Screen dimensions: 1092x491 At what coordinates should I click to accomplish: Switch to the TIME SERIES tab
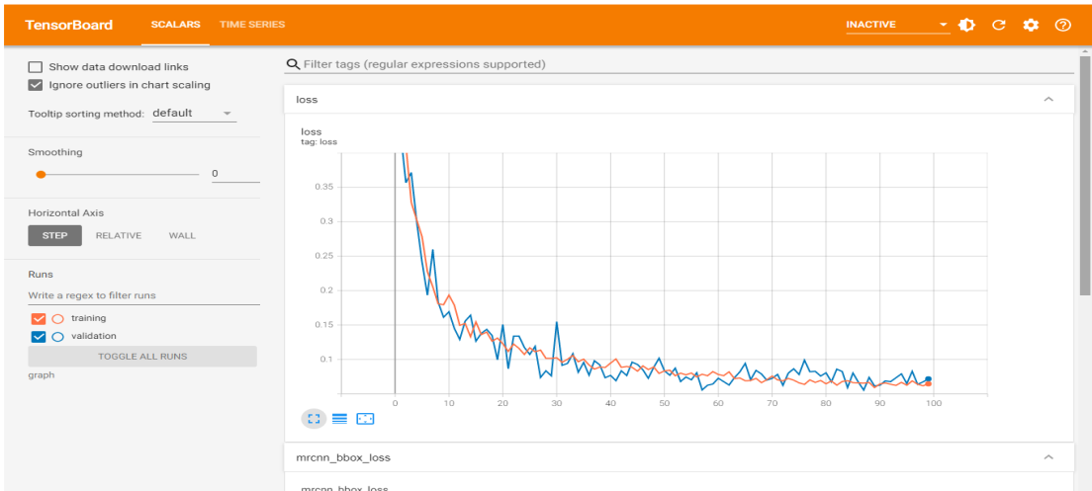click(x=252, y=25)
